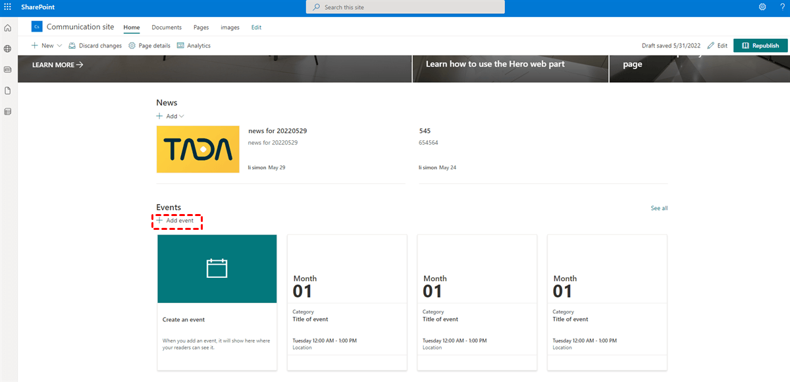Image resolution: width=790 pixels, height=382 pixels.
Task: Open My news icon in left rail
Action: tap(8, 69)
